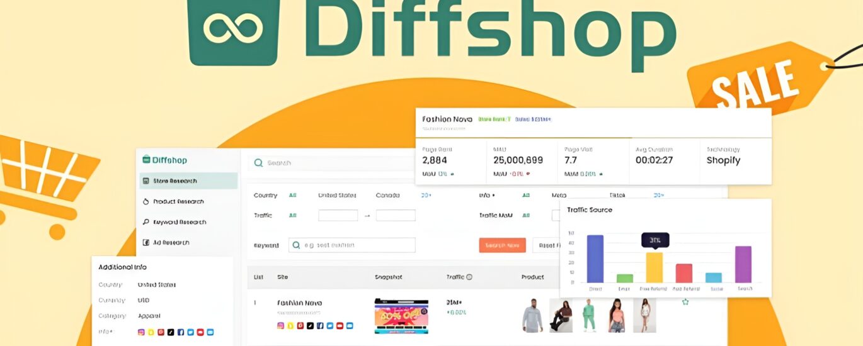Click YouTube icon in Fashion Nova row

coord(340,325)
